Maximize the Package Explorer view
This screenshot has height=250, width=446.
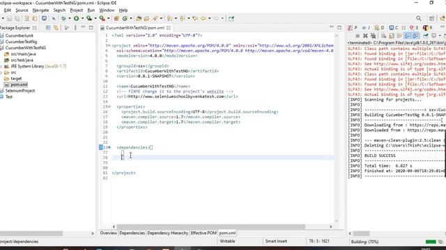coord(91,28)
